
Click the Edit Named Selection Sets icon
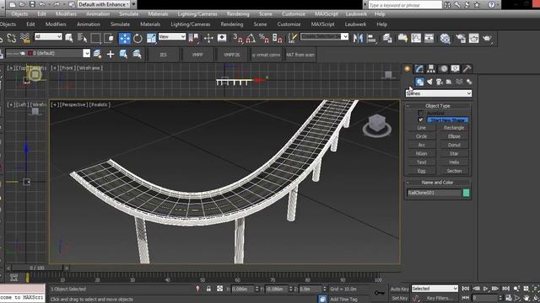click(x=292, y=38)
